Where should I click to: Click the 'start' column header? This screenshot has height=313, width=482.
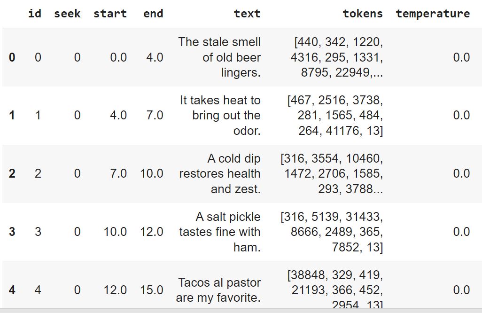pos(110,14)
